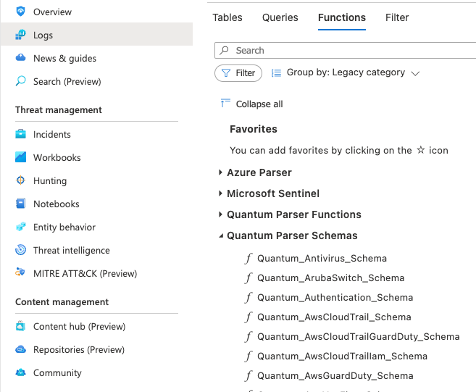Open Quantum_AwsCloudTrail_Schema function
This screenshot has height=392, width=476.
coord(334,317)
